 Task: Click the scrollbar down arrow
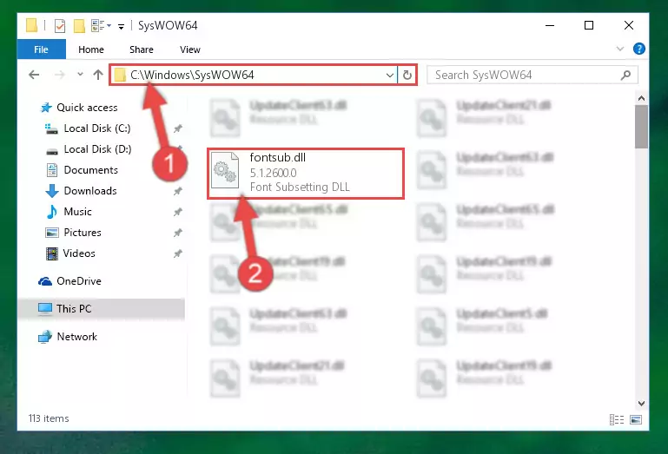[641, 403]
